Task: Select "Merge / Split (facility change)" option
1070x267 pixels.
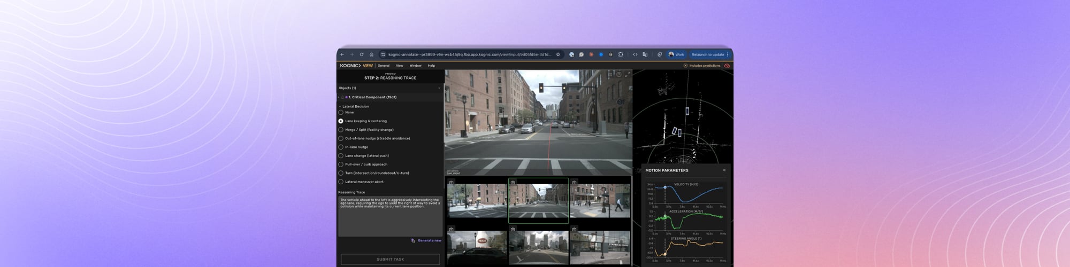Action: pos(341,130)
